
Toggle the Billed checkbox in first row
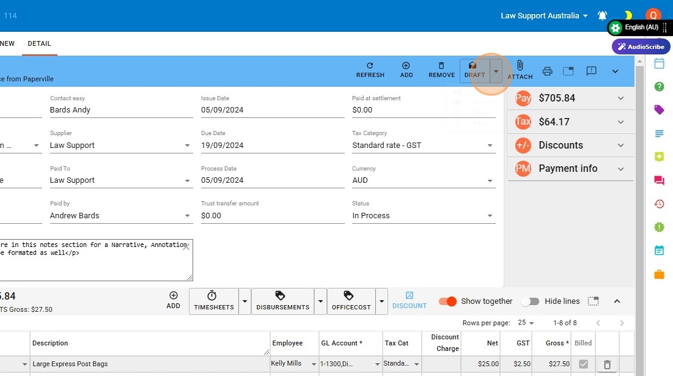[x=583, y=364]
